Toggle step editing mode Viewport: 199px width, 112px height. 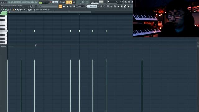(67, 6)
